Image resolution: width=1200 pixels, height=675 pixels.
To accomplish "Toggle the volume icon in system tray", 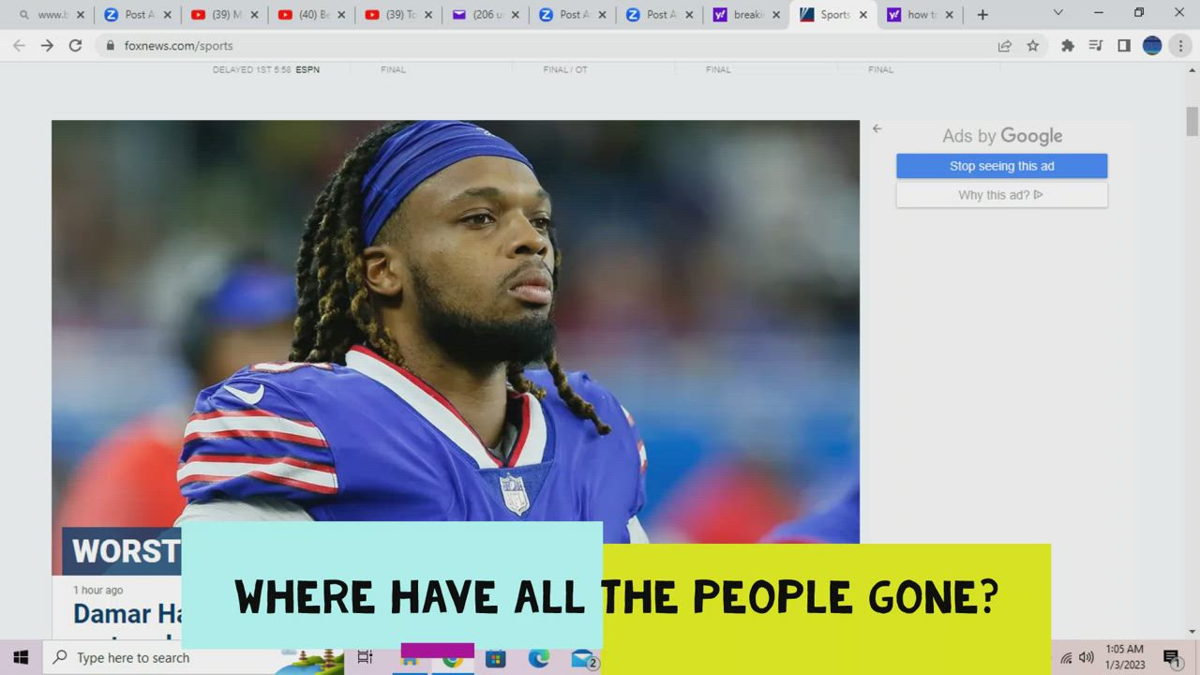I will 1087,657.
